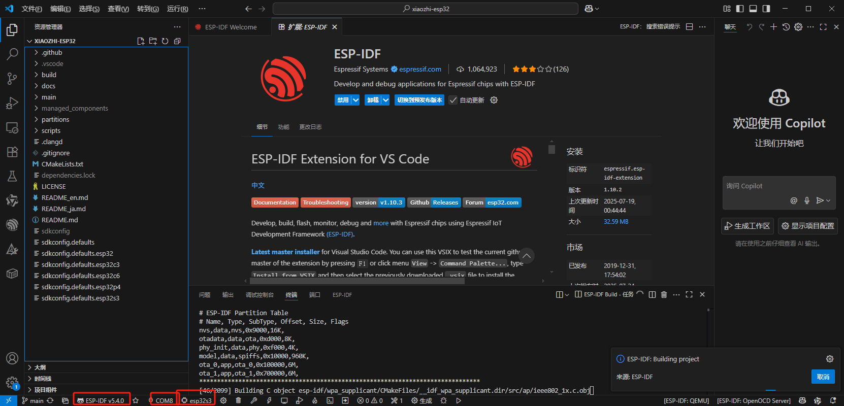Open the Accounts icon in activity bar
Screen dimensions: 844x406
pos(12,358)
